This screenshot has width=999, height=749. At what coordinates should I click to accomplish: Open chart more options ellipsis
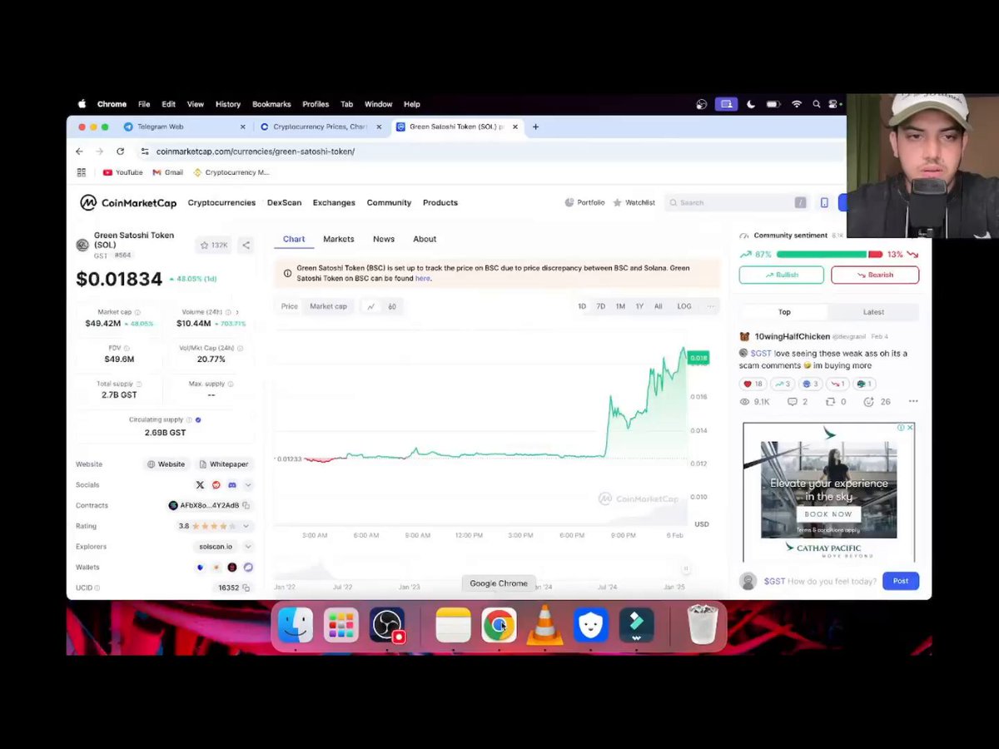pyautogui.click(x=710, y=306)
